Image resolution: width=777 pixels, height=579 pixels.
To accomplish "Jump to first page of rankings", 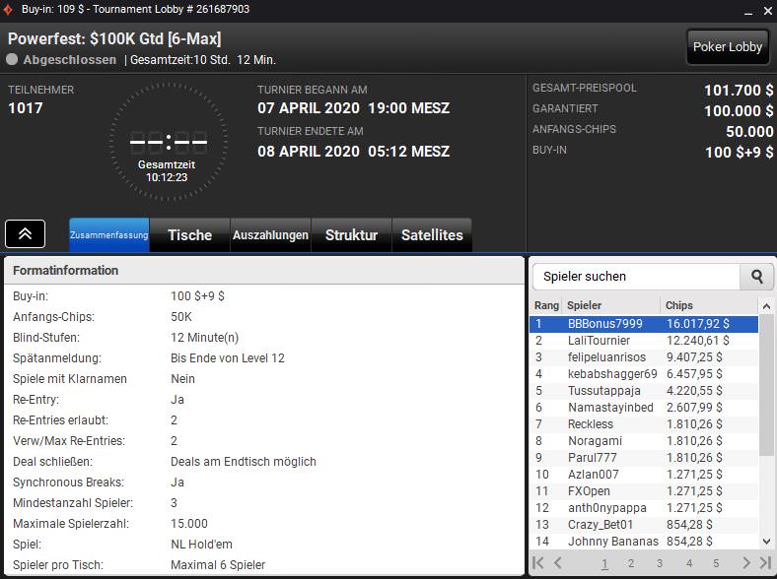I will pos(538,563).
